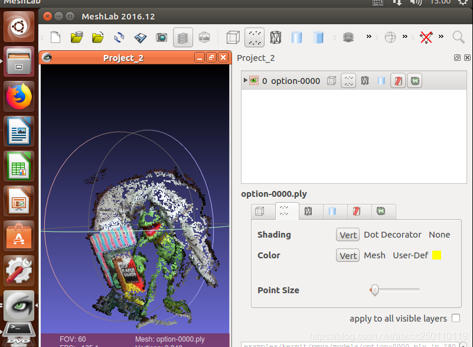Open project with the stacked folder icon
The image size is (473, 347).
tap(77, 37)
